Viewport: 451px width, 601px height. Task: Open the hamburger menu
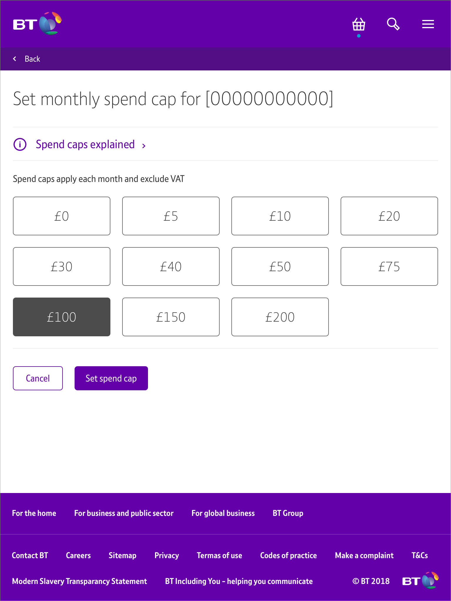tap(428, 24)
